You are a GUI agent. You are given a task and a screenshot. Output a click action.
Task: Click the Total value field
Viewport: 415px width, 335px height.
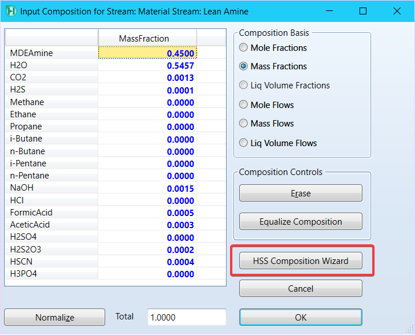186,317
